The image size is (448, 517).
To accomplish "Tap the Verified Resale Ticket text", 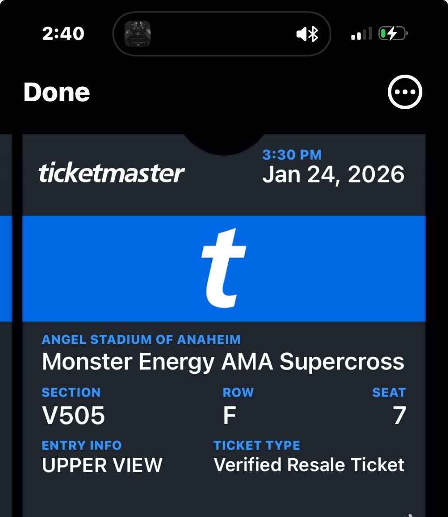I will pos(309,465).
